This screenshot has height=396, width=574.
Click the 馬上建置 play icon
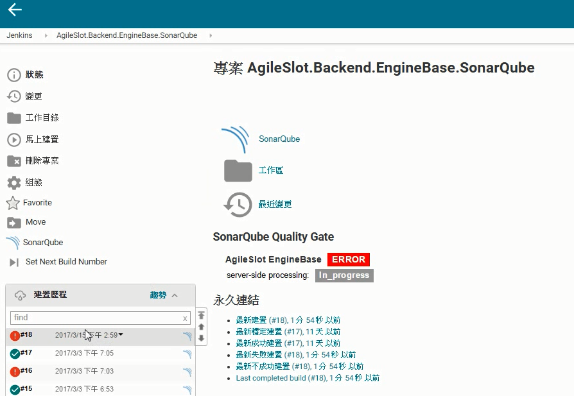tap(14, 140)
